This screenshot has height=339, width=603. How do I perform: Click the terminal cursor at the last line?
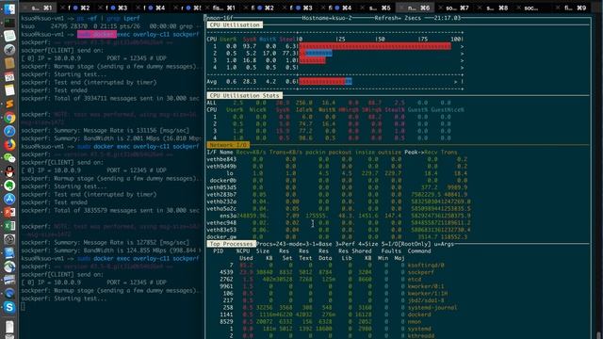23,306
